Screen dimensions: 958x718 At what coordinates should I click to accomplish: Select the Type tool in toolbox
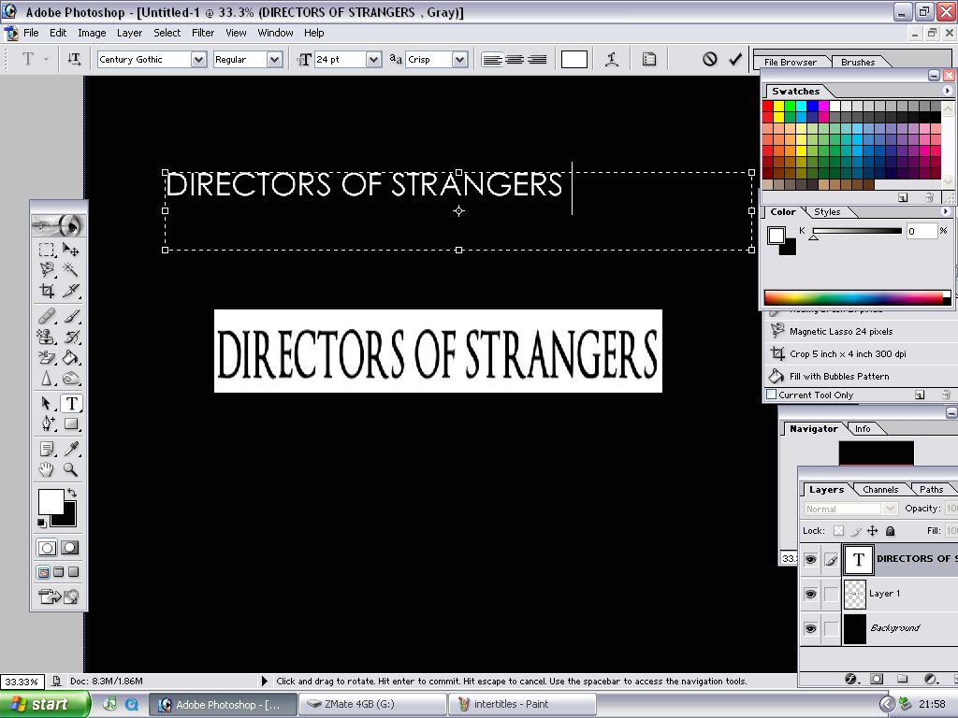(71, 404)
